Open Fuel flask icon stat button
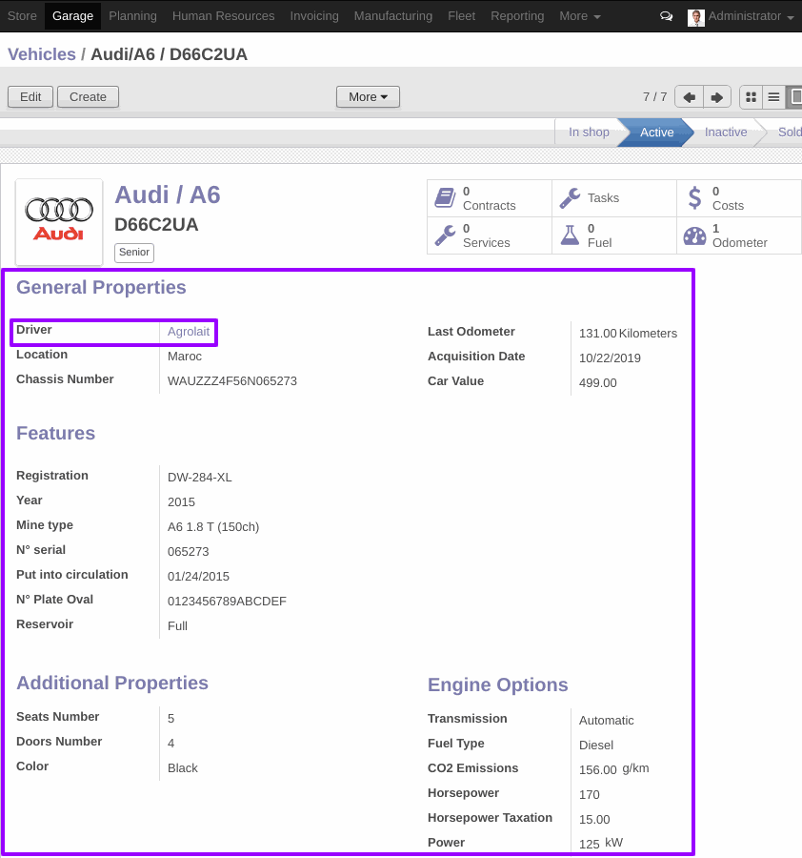 pos(614,235)
